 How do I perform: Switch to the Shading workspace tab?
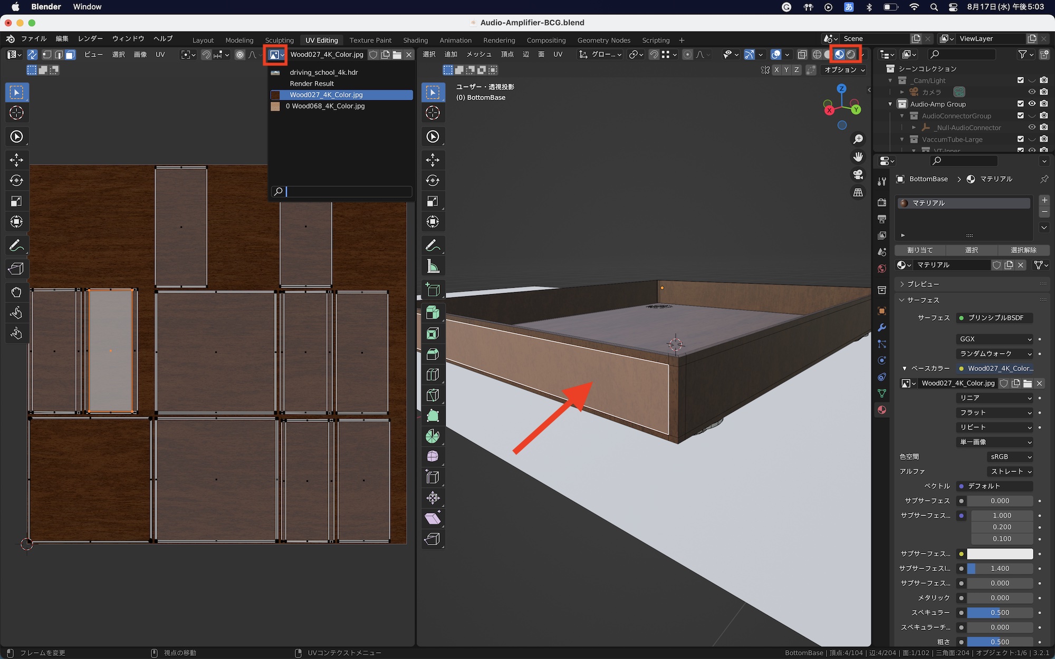pos(415,40)
